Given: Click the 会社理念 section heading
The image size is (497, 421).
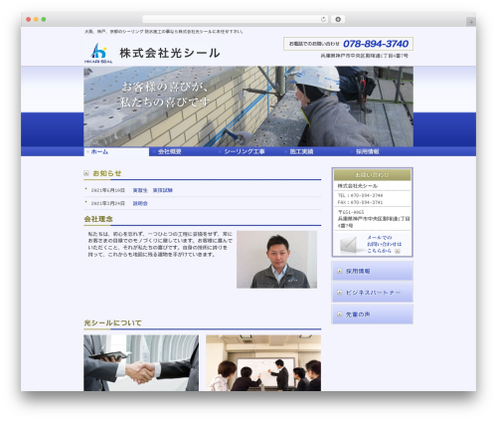Looking at the screenshot, I should (98, 219).
